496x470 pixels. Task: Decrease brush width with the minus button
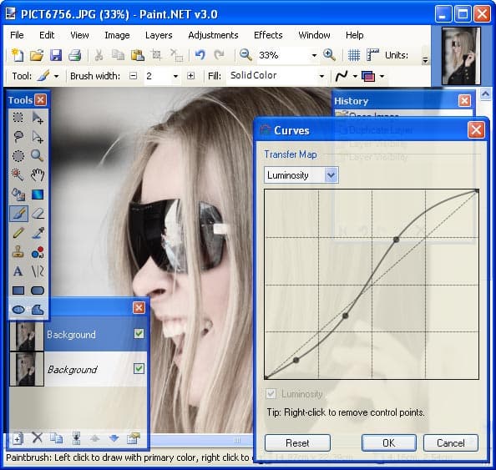coord(134,76)
